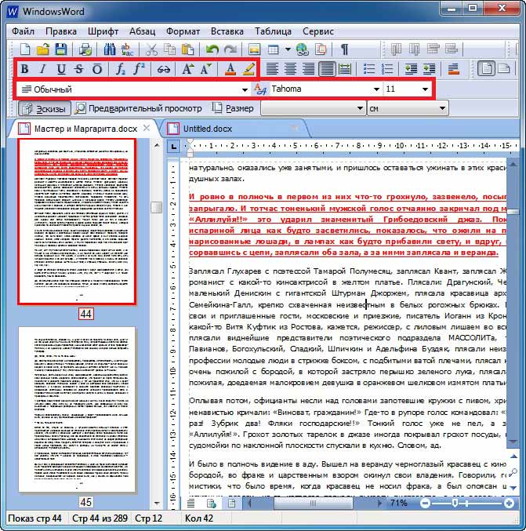The image size is (526, 531).
Task: Open the Правка menu
Action: [61, 31]
